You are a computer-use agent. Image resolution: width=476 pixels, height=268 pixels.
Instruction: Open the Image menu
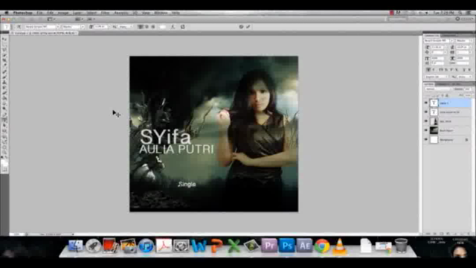63,13
